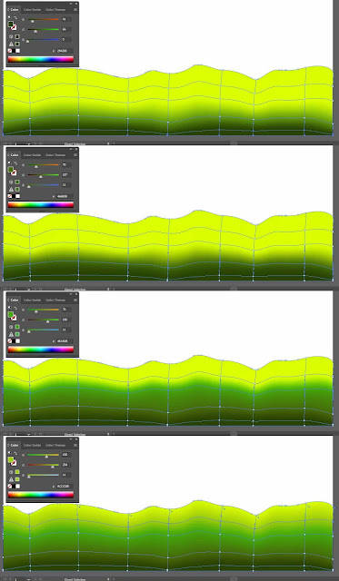The width and height of the screenshot is (339, 581).
Task: Click the Swap Fill and Stroke icon in the topmost panel
Action: (15, 18)
